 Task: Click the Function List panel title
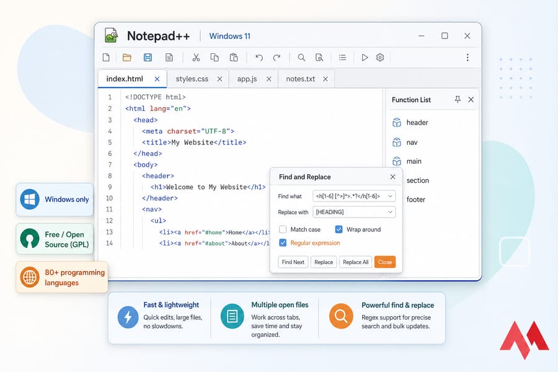(x=411, y=100)
